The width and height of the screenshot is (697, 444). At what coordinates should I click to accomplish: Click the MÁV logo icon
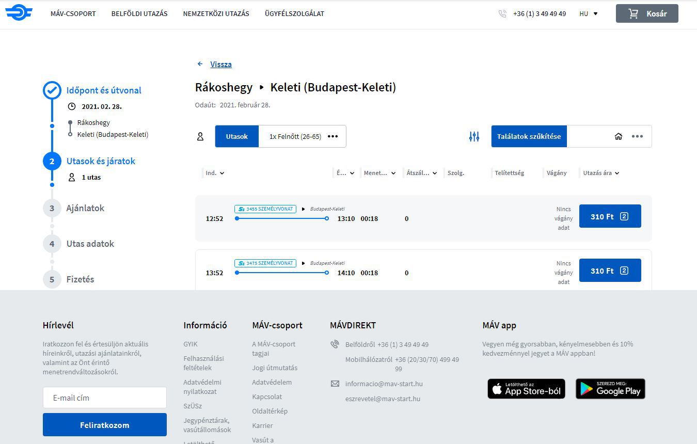(x=19, y=13)
